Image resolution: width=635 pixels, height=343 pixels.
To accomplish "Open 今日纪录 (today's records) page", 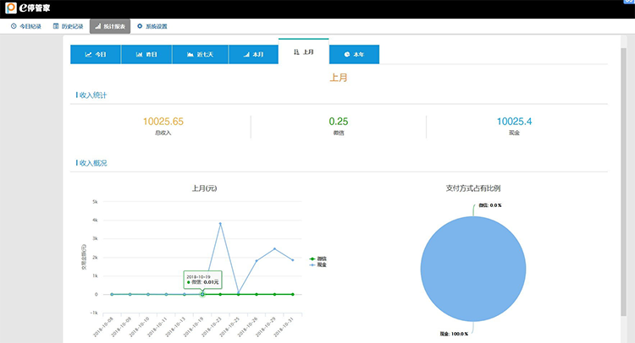I will [26, 26].
